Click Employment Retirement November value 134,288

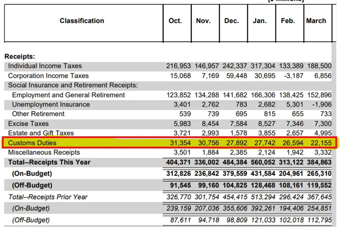(x=207, y=95)
